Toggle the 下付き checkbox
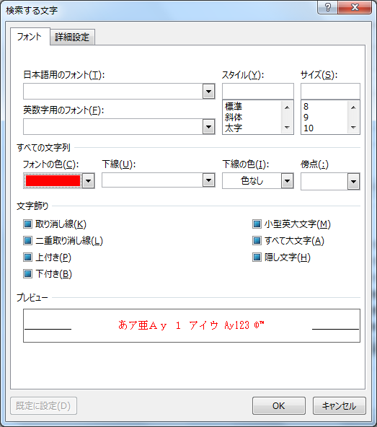Screen dimensions: 377x427 point(27,274)
